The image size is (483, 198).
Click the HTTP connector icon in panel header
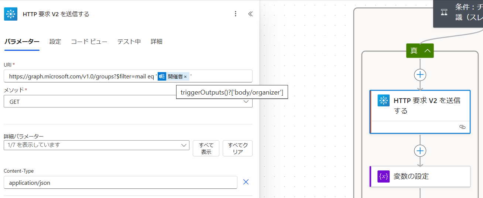(x=11, y=14)
